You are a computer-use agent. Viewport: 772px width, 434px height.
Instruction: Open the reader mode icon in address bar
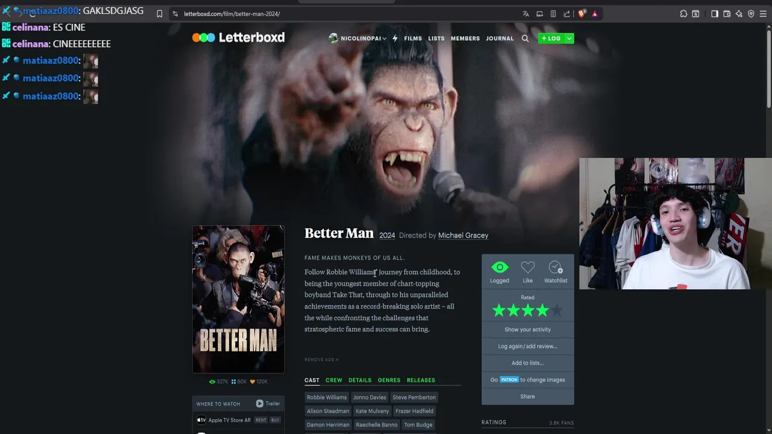tap(553, 14)
